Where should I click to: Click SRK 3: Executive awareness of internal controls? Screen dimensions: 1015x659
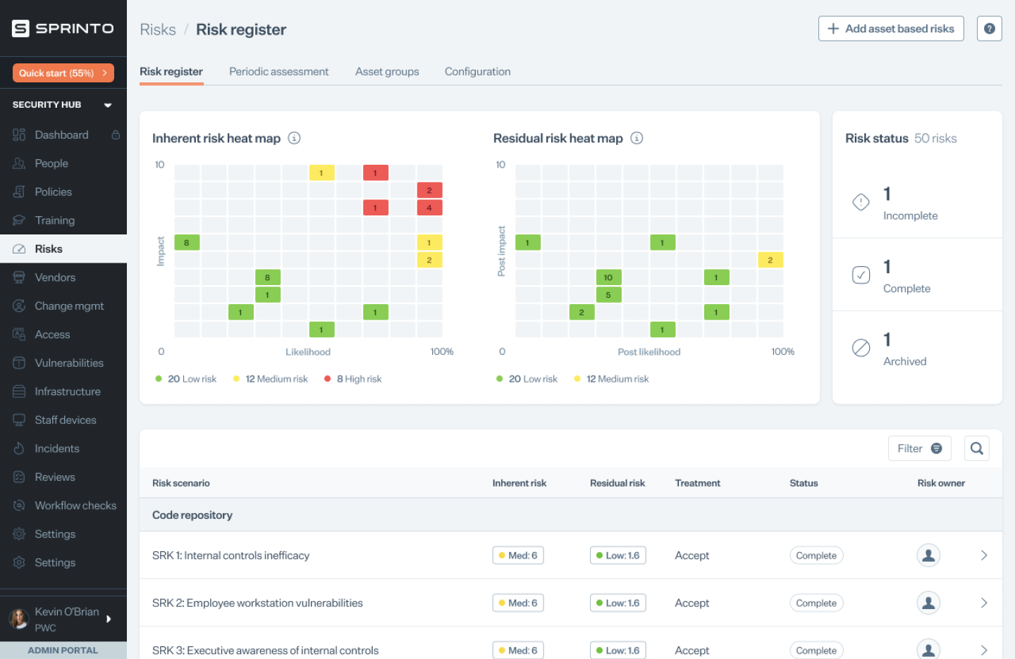click(265, 651)
